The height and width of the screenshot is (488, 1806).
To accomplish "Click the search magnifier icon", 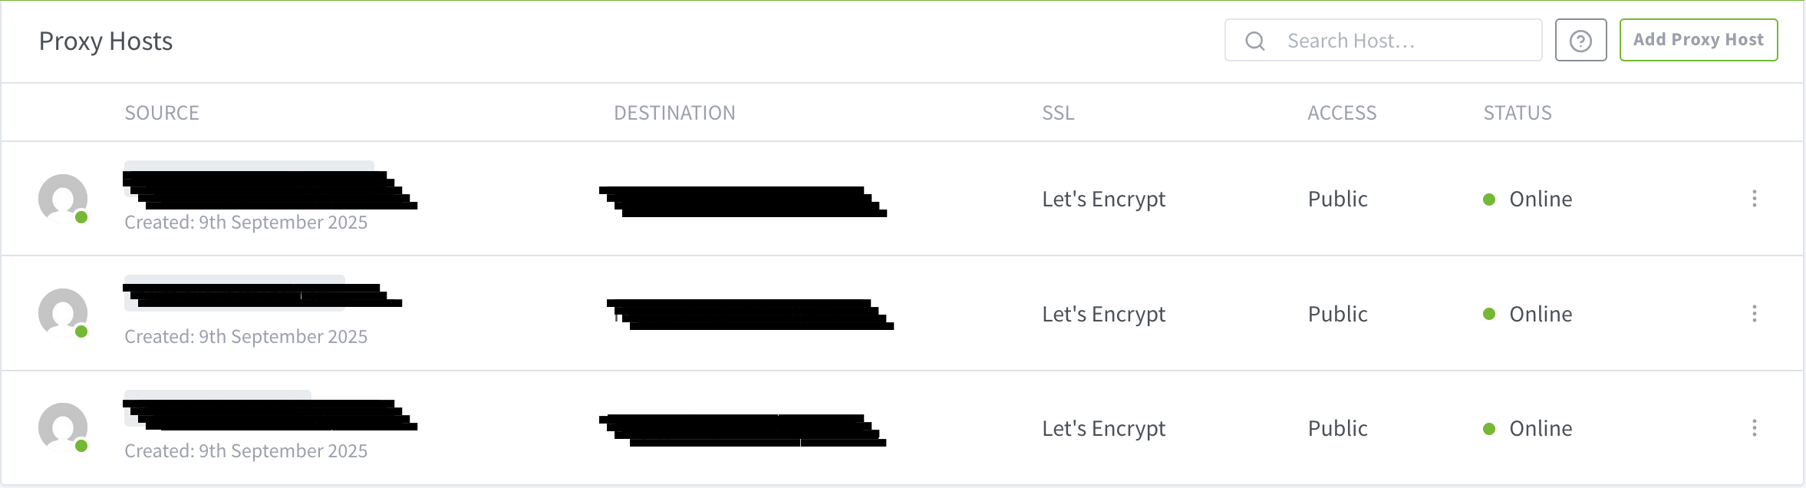I will pos(1255,41).
